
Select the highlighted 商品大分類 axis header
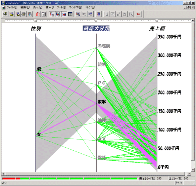[96, 28]
